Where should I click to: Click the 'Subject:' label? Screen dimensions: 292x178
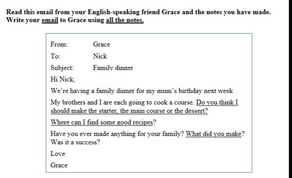[x=62, y=68]
